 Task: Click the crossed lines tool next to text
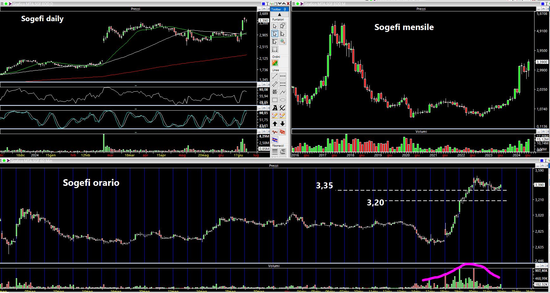coord(282,108)
